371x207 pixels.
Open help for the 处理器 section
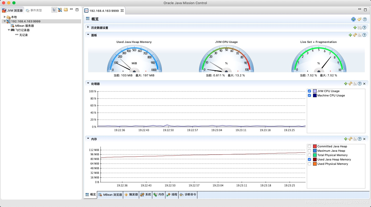(x=360, y=84)
